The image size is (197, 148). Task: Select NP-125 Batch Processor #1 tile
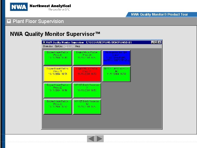point(87,90)
